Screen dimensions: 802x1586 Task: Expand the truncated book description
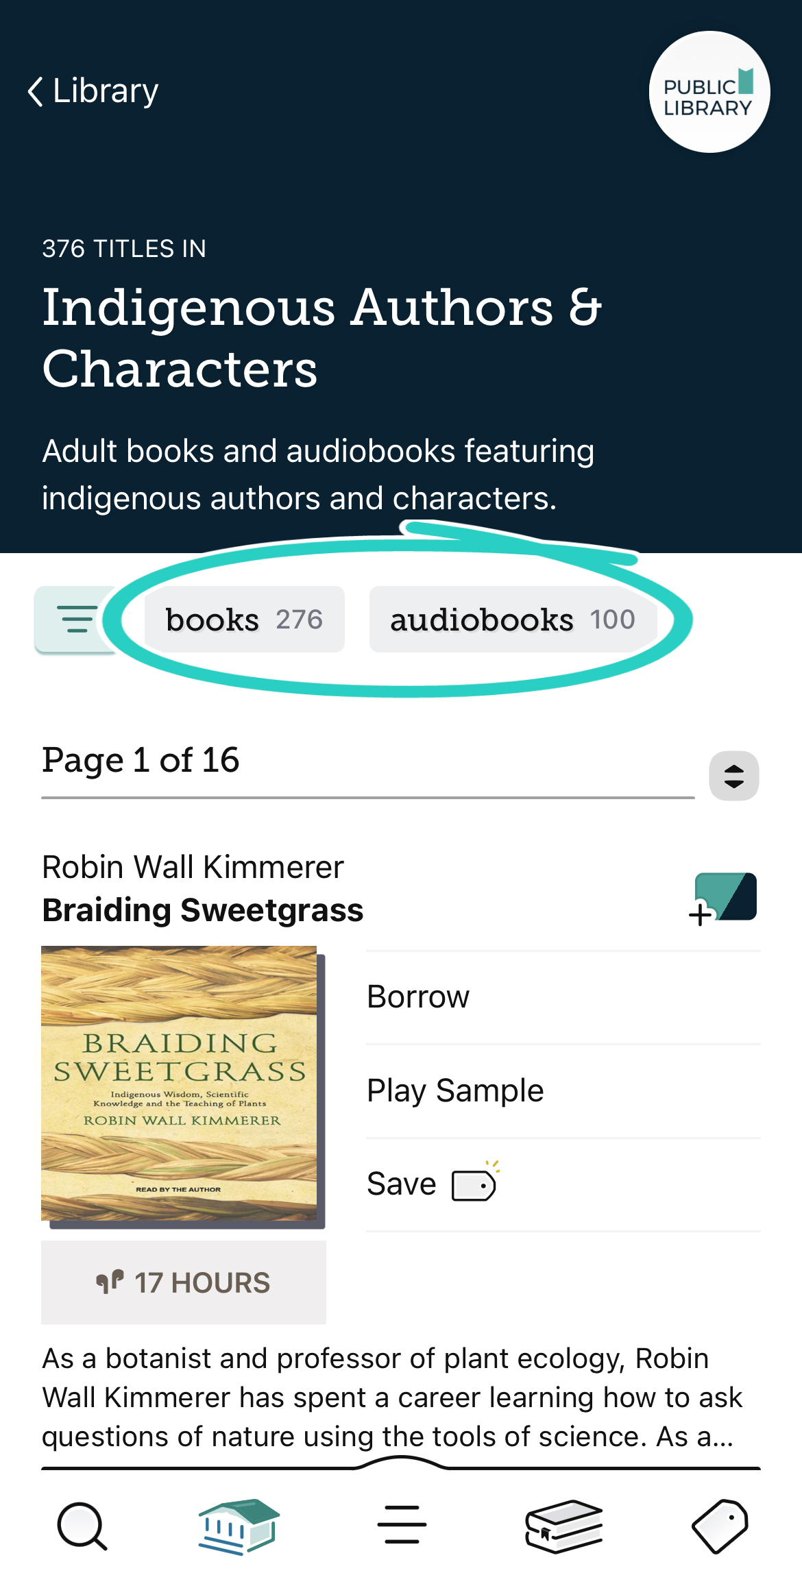coord(391,1397)
